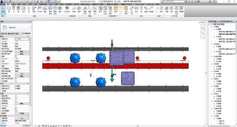Viewport: 237px width, 127px height.
Task: Open the Ref Plane tool
Action: click(x=177, y=10)
